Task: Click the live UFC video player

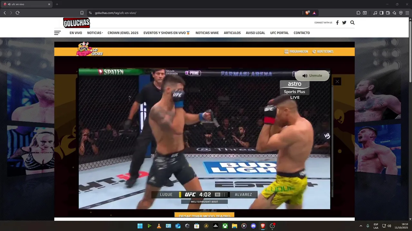Action: (204, 139)
